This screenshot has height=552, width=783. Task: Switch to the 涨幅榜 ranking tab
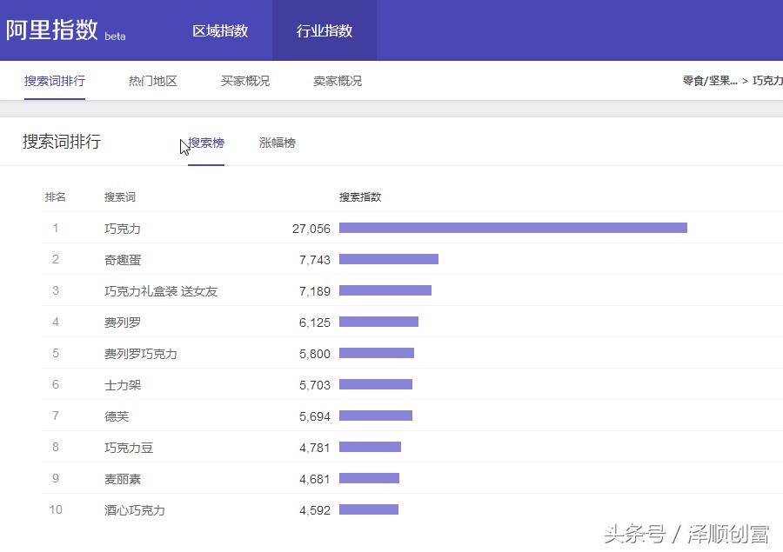click(277, 143)
